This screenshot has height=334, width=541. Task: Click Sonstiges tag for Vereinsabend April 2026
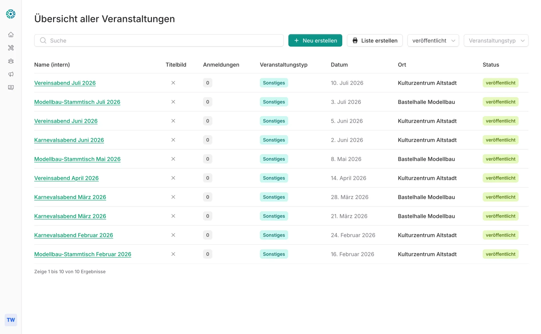point(274,178)
